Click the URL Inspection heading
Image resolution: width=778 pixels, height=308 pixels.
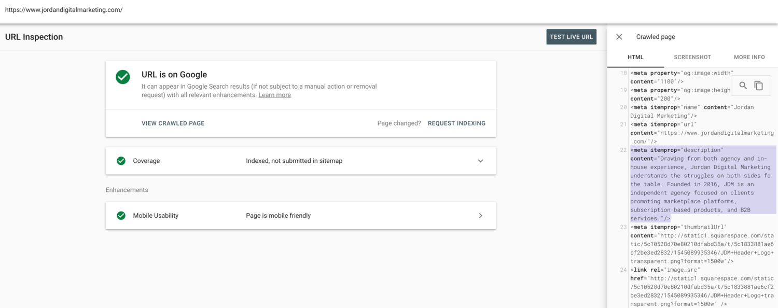point(34,36)
